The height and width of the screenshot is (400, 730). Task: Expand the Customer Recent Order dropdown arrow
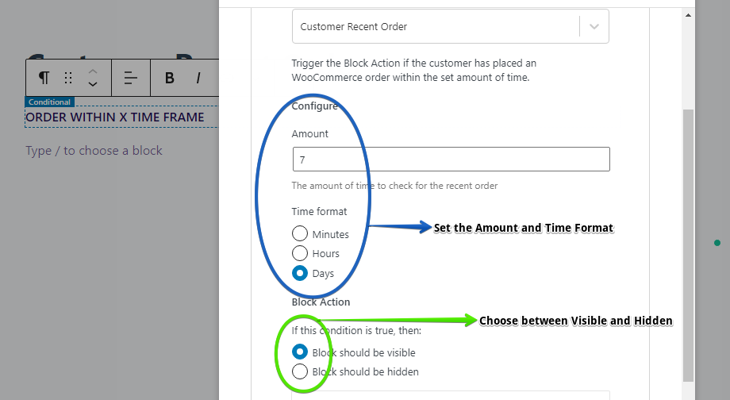(x=594, y=26)
